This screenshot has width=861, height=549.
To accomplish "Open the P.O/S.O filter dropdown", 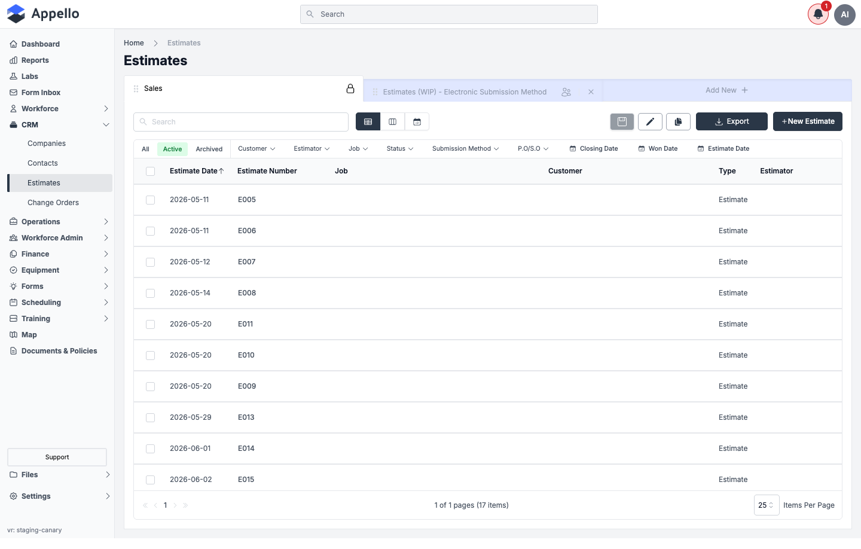I will tap(533, 149).
